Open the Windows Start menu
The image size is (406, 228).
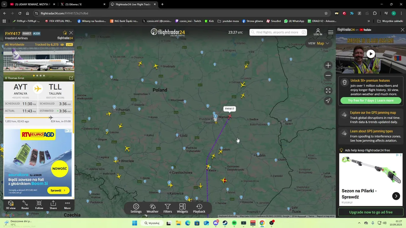[134, 223]
